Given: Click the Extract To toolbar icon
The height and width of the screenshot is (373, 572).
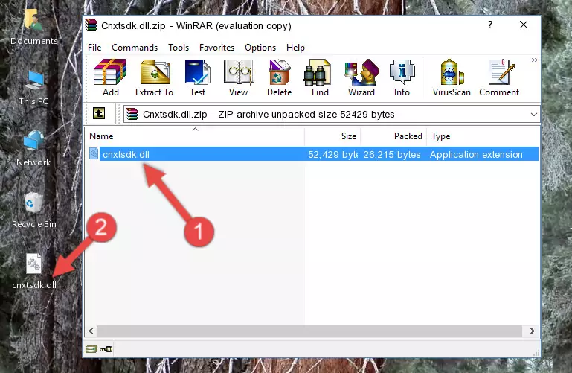Looking at the screenshot, I should tap(154, 77).
